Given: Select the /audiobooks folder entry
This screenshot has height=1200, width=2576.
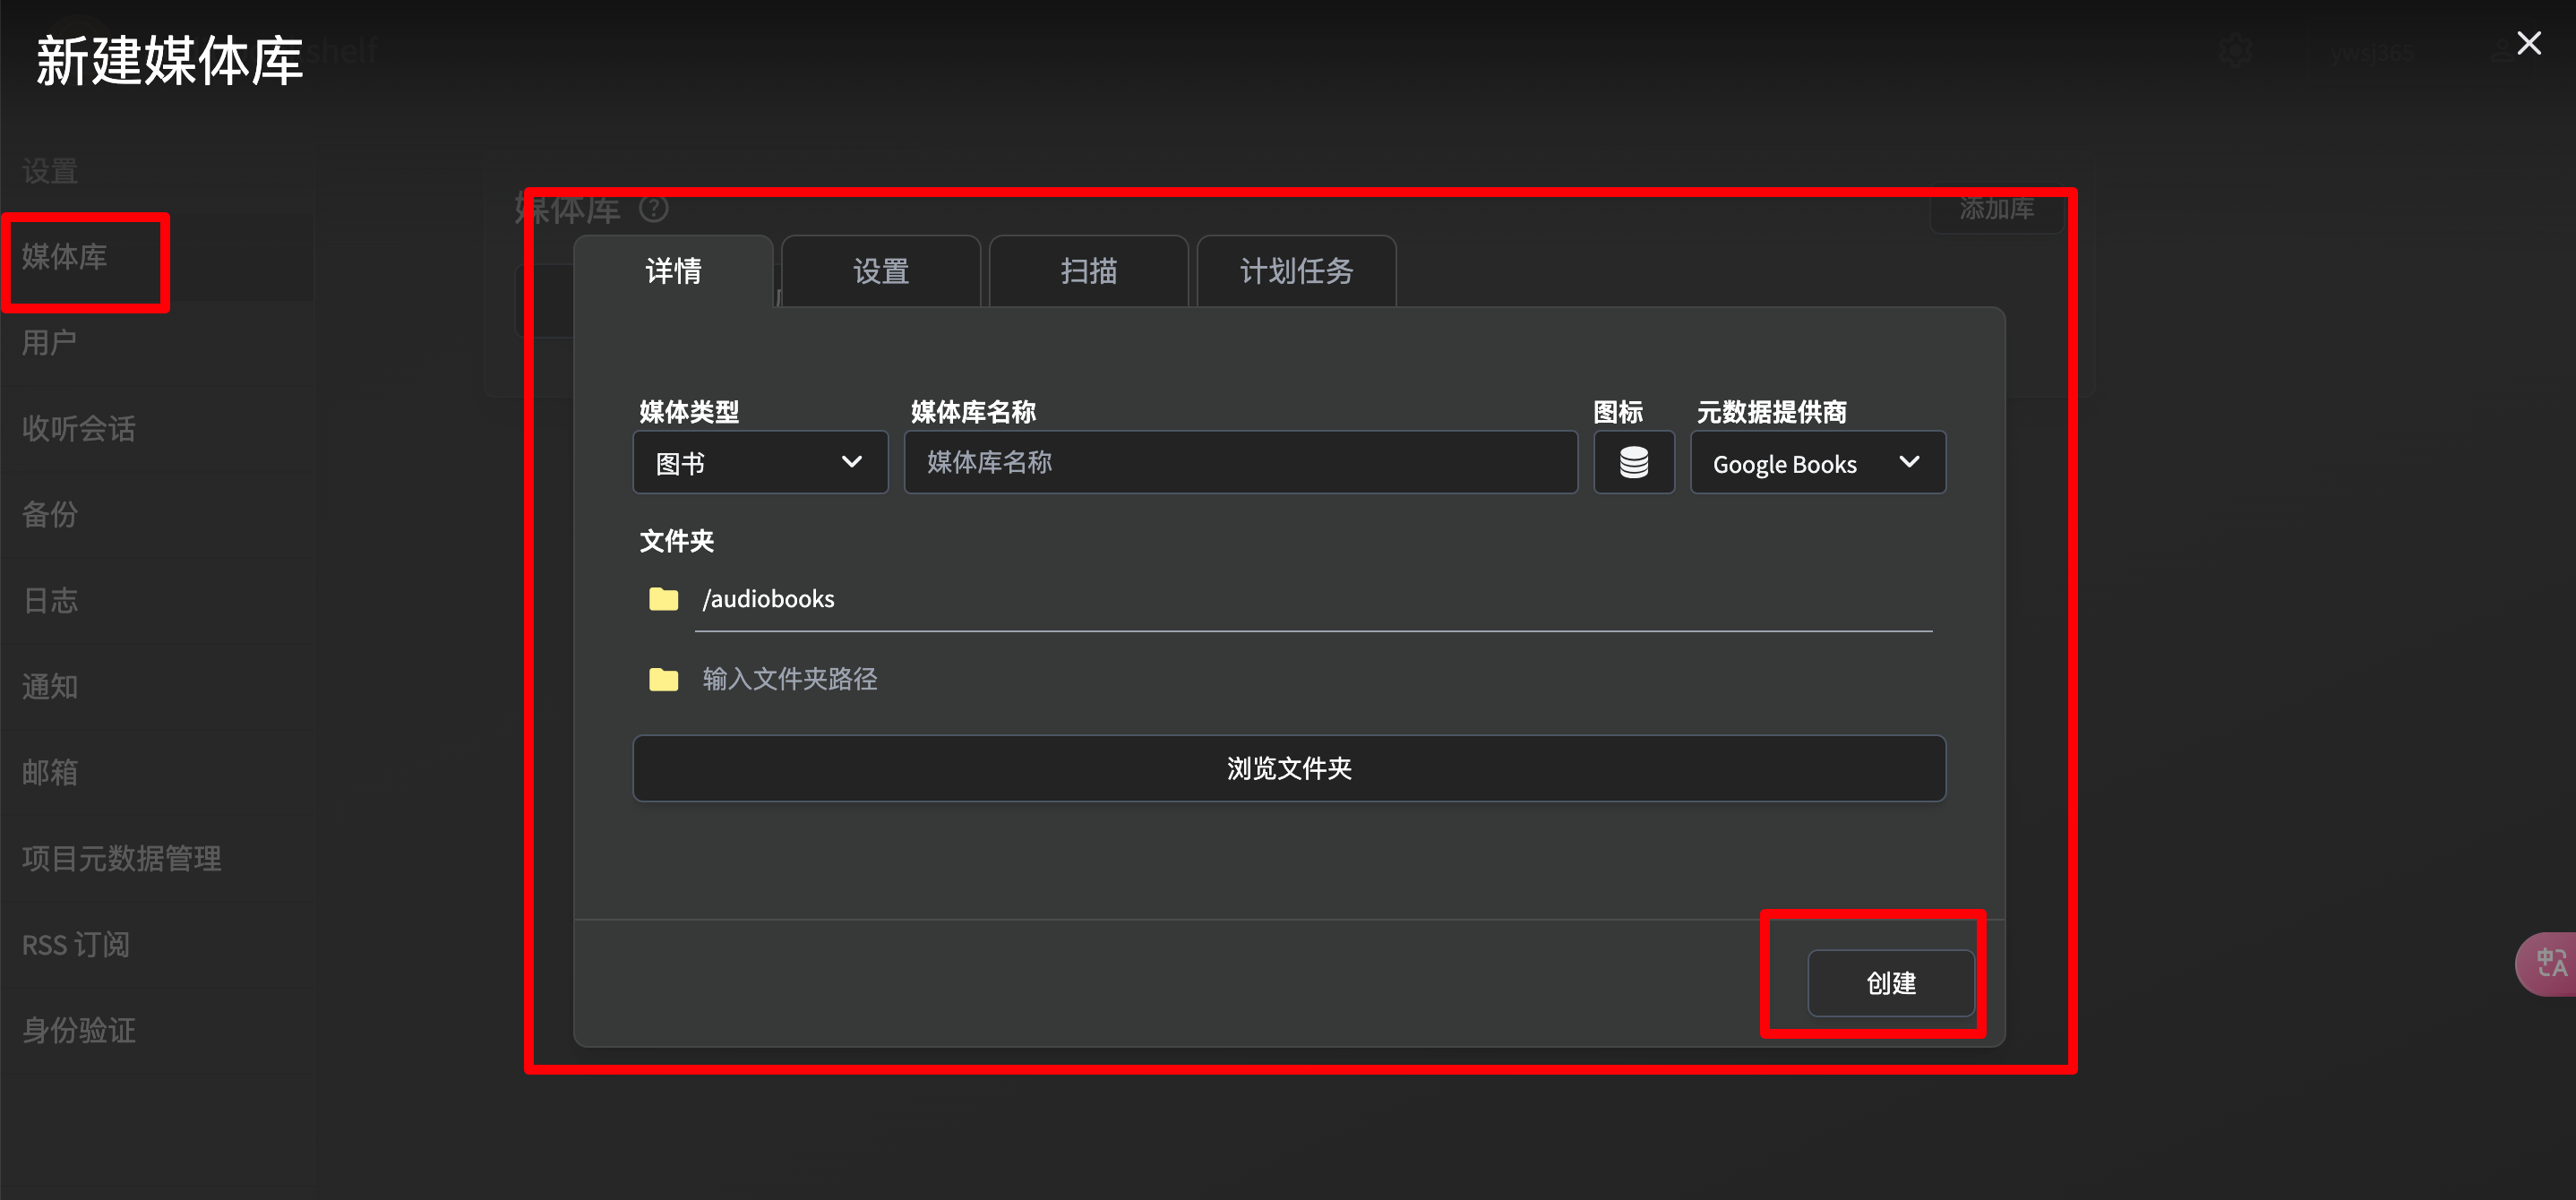Looking at the screenshot, I should (x=768, y=599).
